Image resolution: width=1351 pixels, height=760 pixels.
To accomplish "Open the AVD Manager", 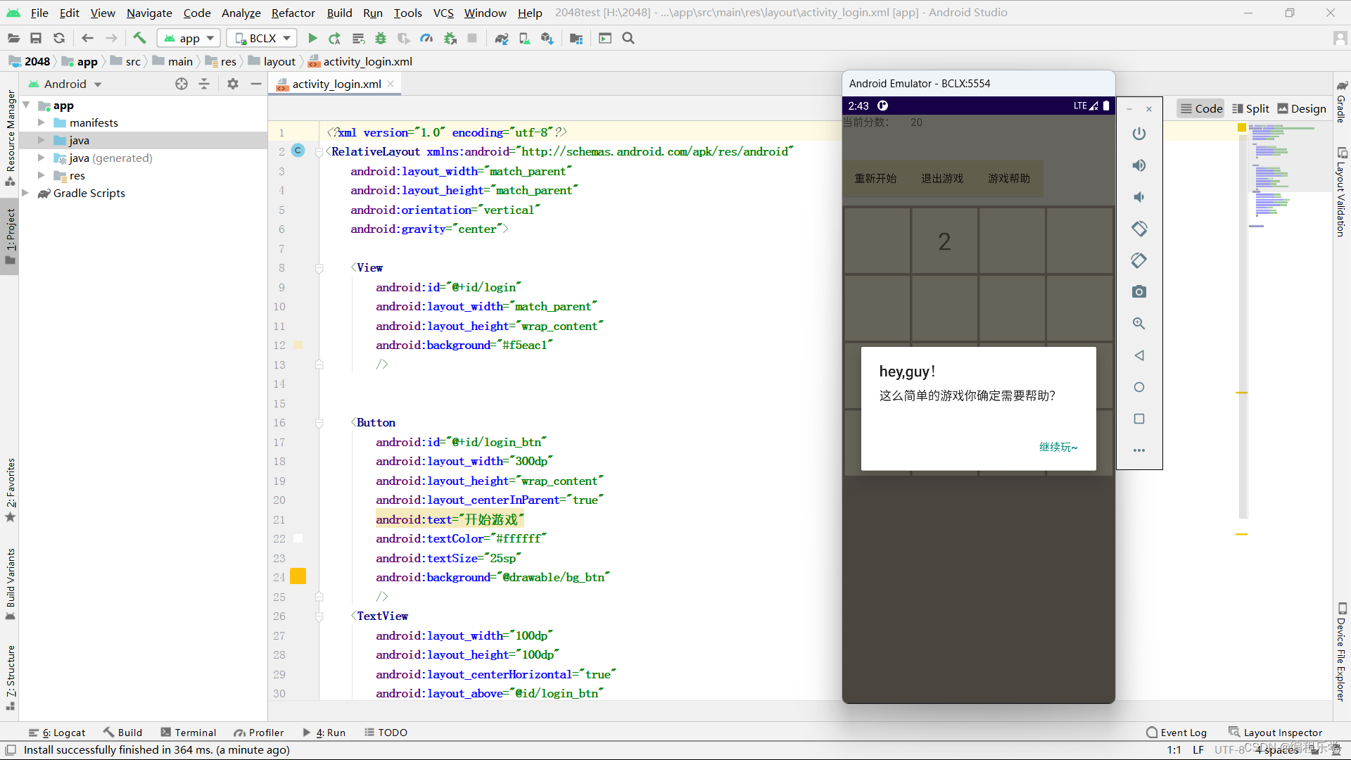I will point(524,38).
